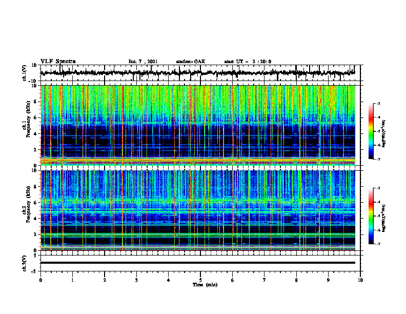Click the "station=GAK" header label
Viewport: 406px width, 314px height.
click(191, 62)
